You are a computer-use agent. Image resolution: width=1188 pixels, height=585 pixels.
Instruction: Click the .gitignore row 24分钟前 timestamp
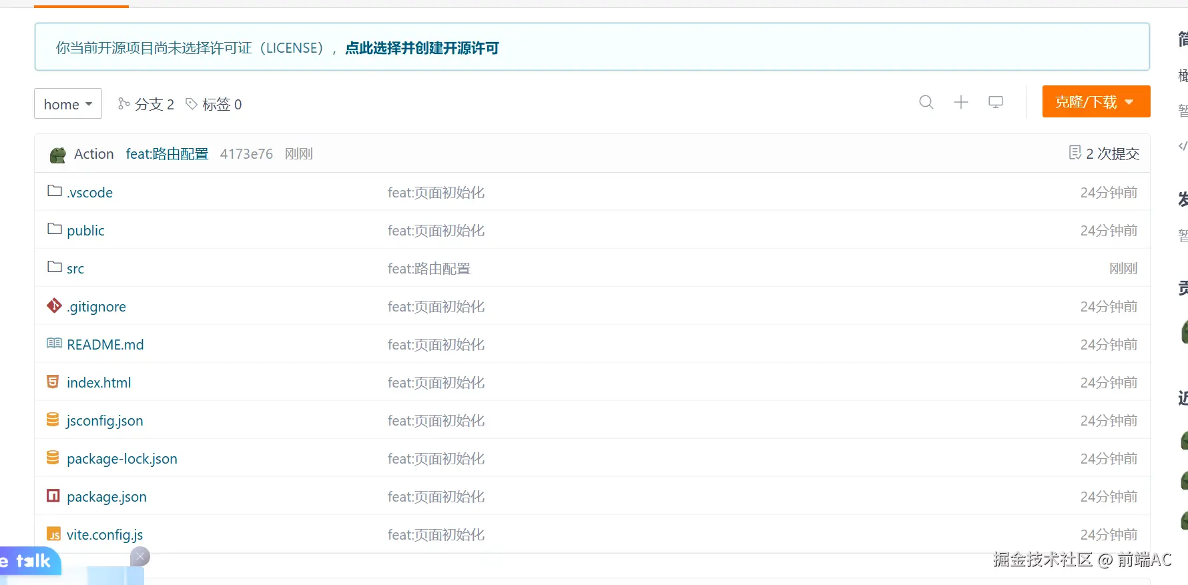pyautogui.click(x=1109, y=307)
